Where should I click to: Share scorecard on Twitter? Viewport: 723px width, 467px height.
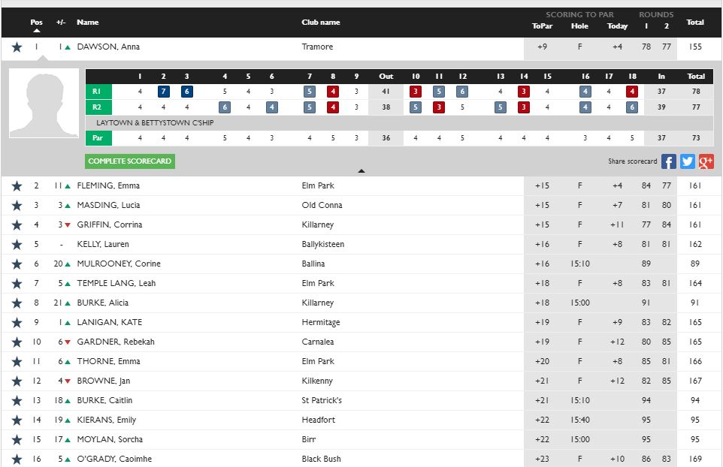pos(688,161)
